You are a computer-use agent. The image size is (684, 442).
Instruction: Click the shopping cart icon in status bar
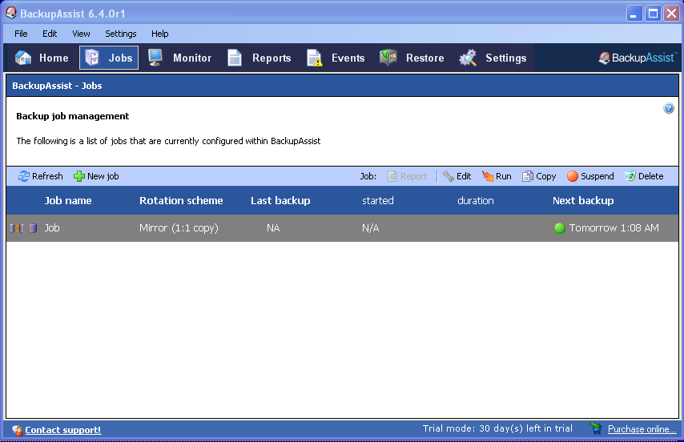(595, 429)
